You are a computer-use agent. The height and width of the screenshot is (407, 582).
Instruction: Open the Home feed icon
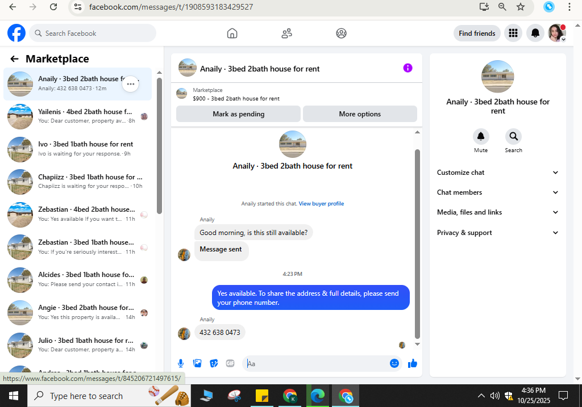[x=232, y=33]
